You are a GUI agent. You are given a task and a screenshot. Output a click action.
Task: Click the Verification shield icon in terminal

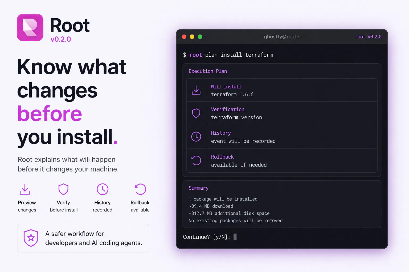[196, 113]
